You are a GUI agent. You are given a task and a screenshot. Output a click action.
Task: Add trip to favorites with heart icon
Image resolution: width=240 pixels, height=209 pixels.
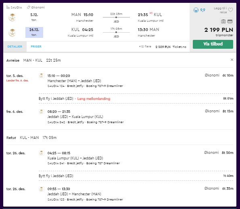click(230, 10)
